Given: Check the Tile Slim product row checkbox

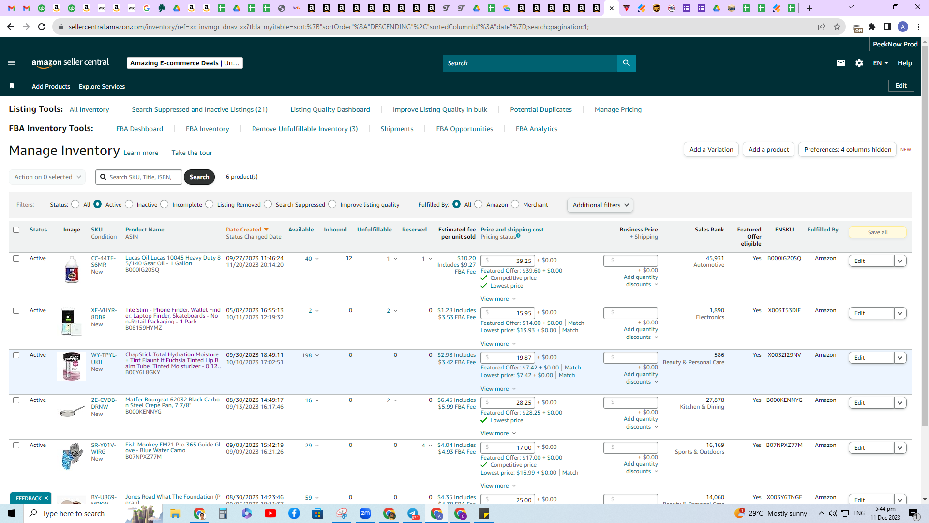Looking at the screenshot, I should click(x=16, y=310).
